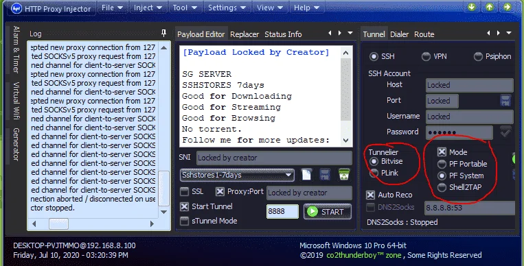Click Log scrollbar up arrow
The image size is (524, 266).
163,48
